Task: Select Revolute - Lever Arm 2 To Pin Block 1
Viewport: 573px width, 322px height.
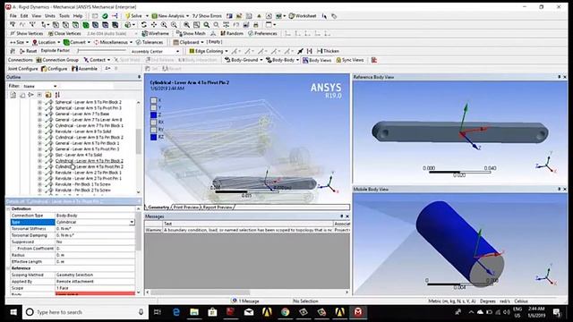Action: click(x=88, y=173)
